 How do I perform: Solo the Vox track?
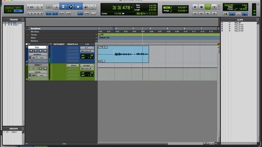point(41,51)
